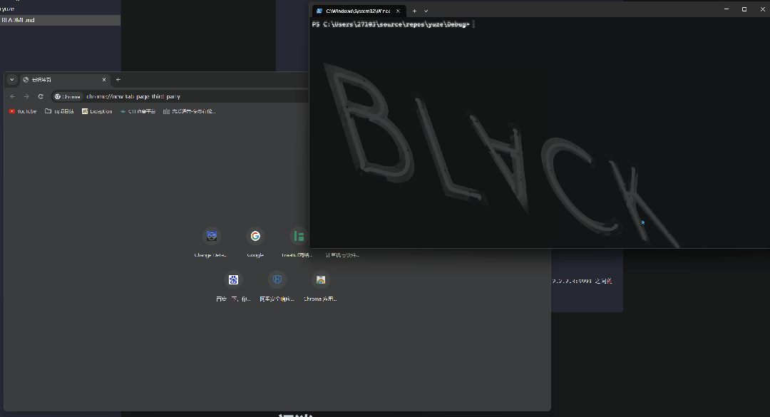Click the Chrome address bar URL
This screenshot has height=417, width=770.
coord(133,96)
